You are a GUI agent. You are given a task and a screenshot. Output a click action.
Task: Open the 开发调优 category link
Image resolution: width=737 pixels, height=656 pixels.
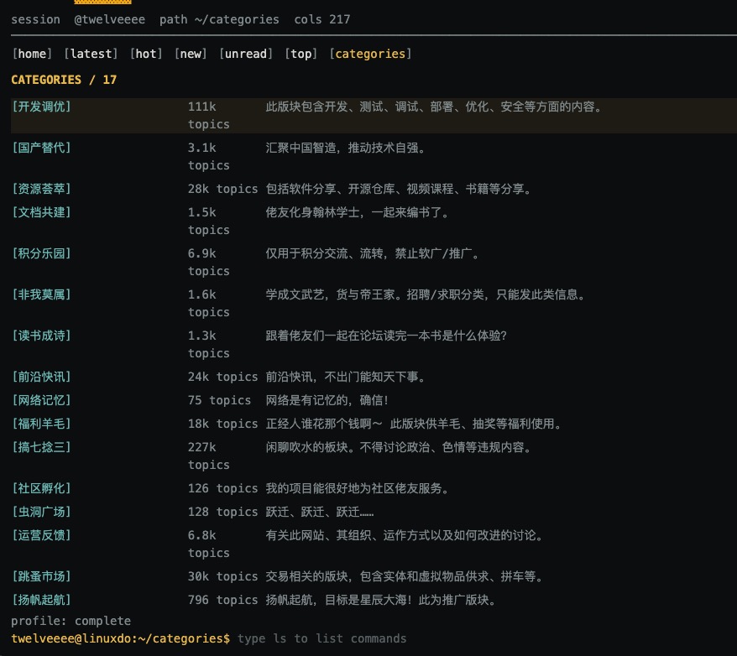click(x=41, y=107)
